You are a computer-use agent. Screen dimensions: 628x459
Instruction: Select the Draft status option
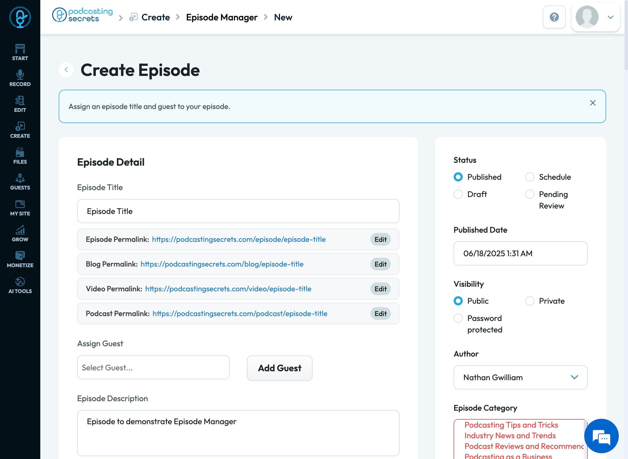458,194
